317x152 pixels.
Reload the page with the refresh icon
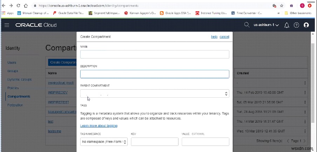click(x=18, y=6)
